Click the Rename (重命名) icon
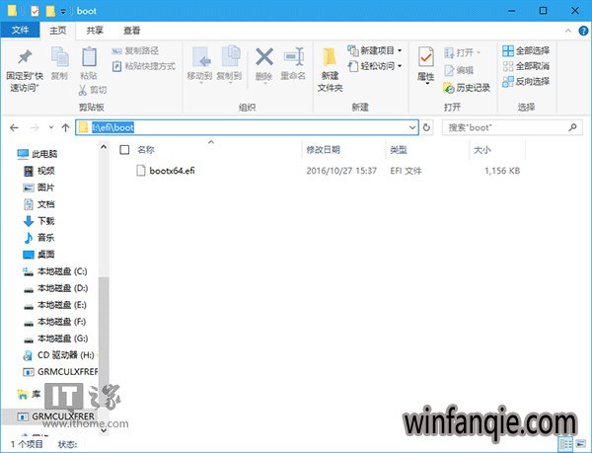Screen dimensions: 592x453 click(293, 57)
